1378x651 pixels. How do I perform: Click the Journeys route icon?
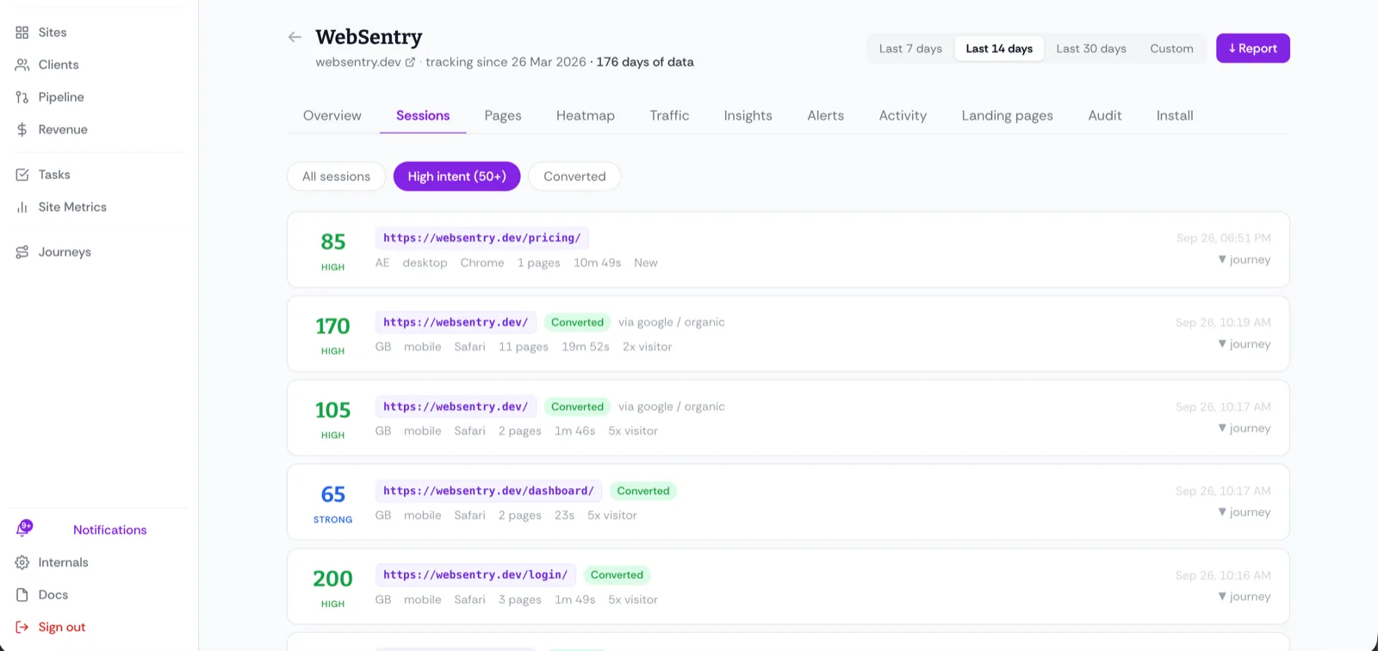(22, 252)
